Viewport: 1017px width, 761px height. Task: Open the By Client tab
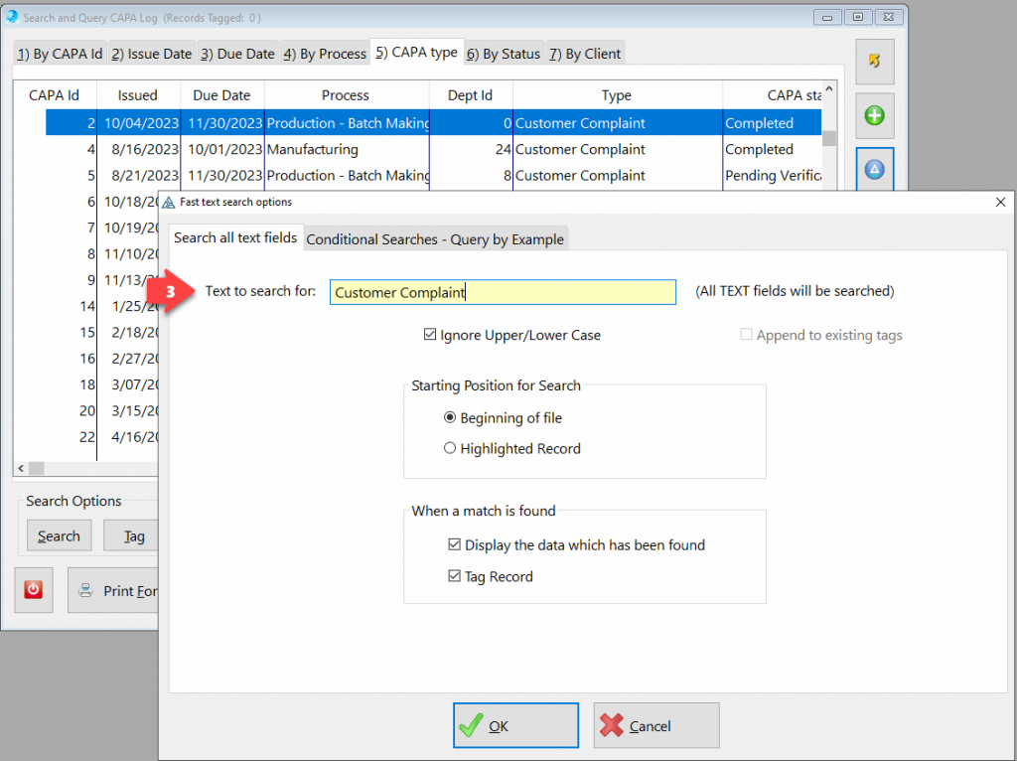(585, 54)
